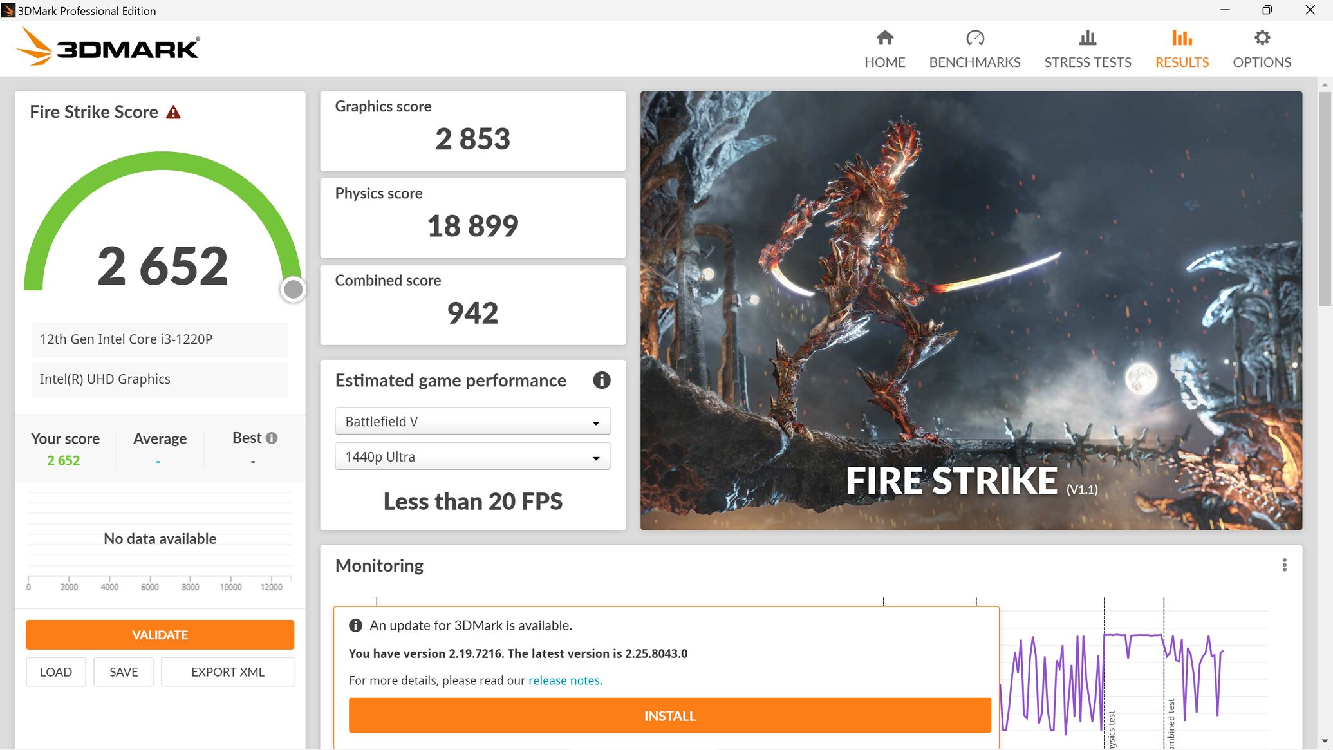This screenshot has height=750, width=1333.
Task: Go to BENCHMARKS menu label
Action: [974, 62]
